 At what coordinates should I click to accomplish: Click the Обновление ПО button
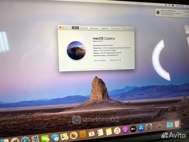[116, 60]
